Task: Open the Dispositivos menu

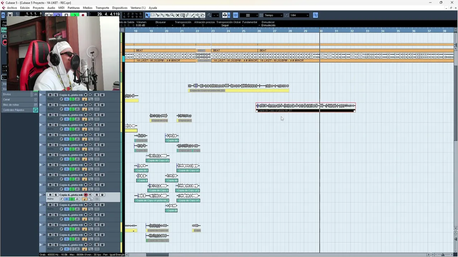Action: coord(120,7)
